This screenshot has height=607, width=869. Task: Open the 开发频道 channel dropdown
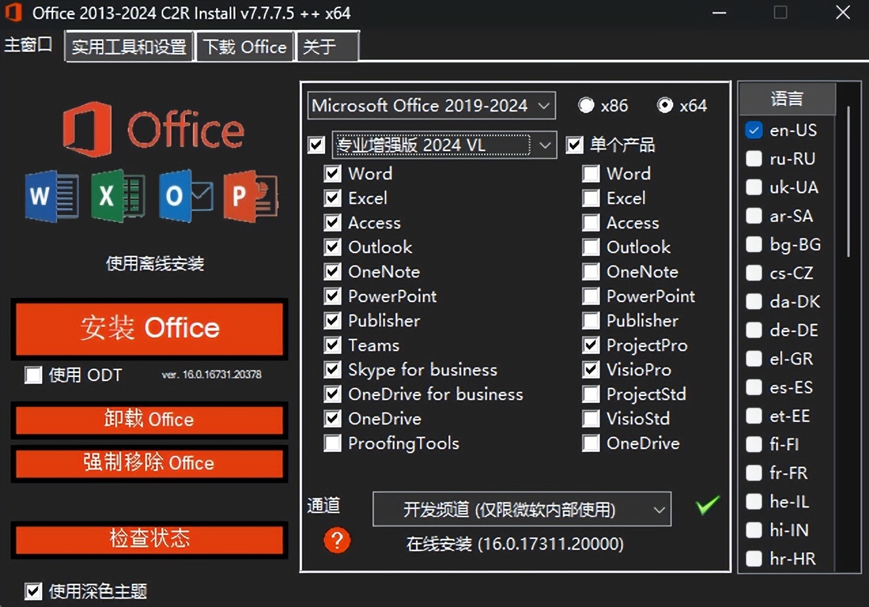tap(522, 509)
